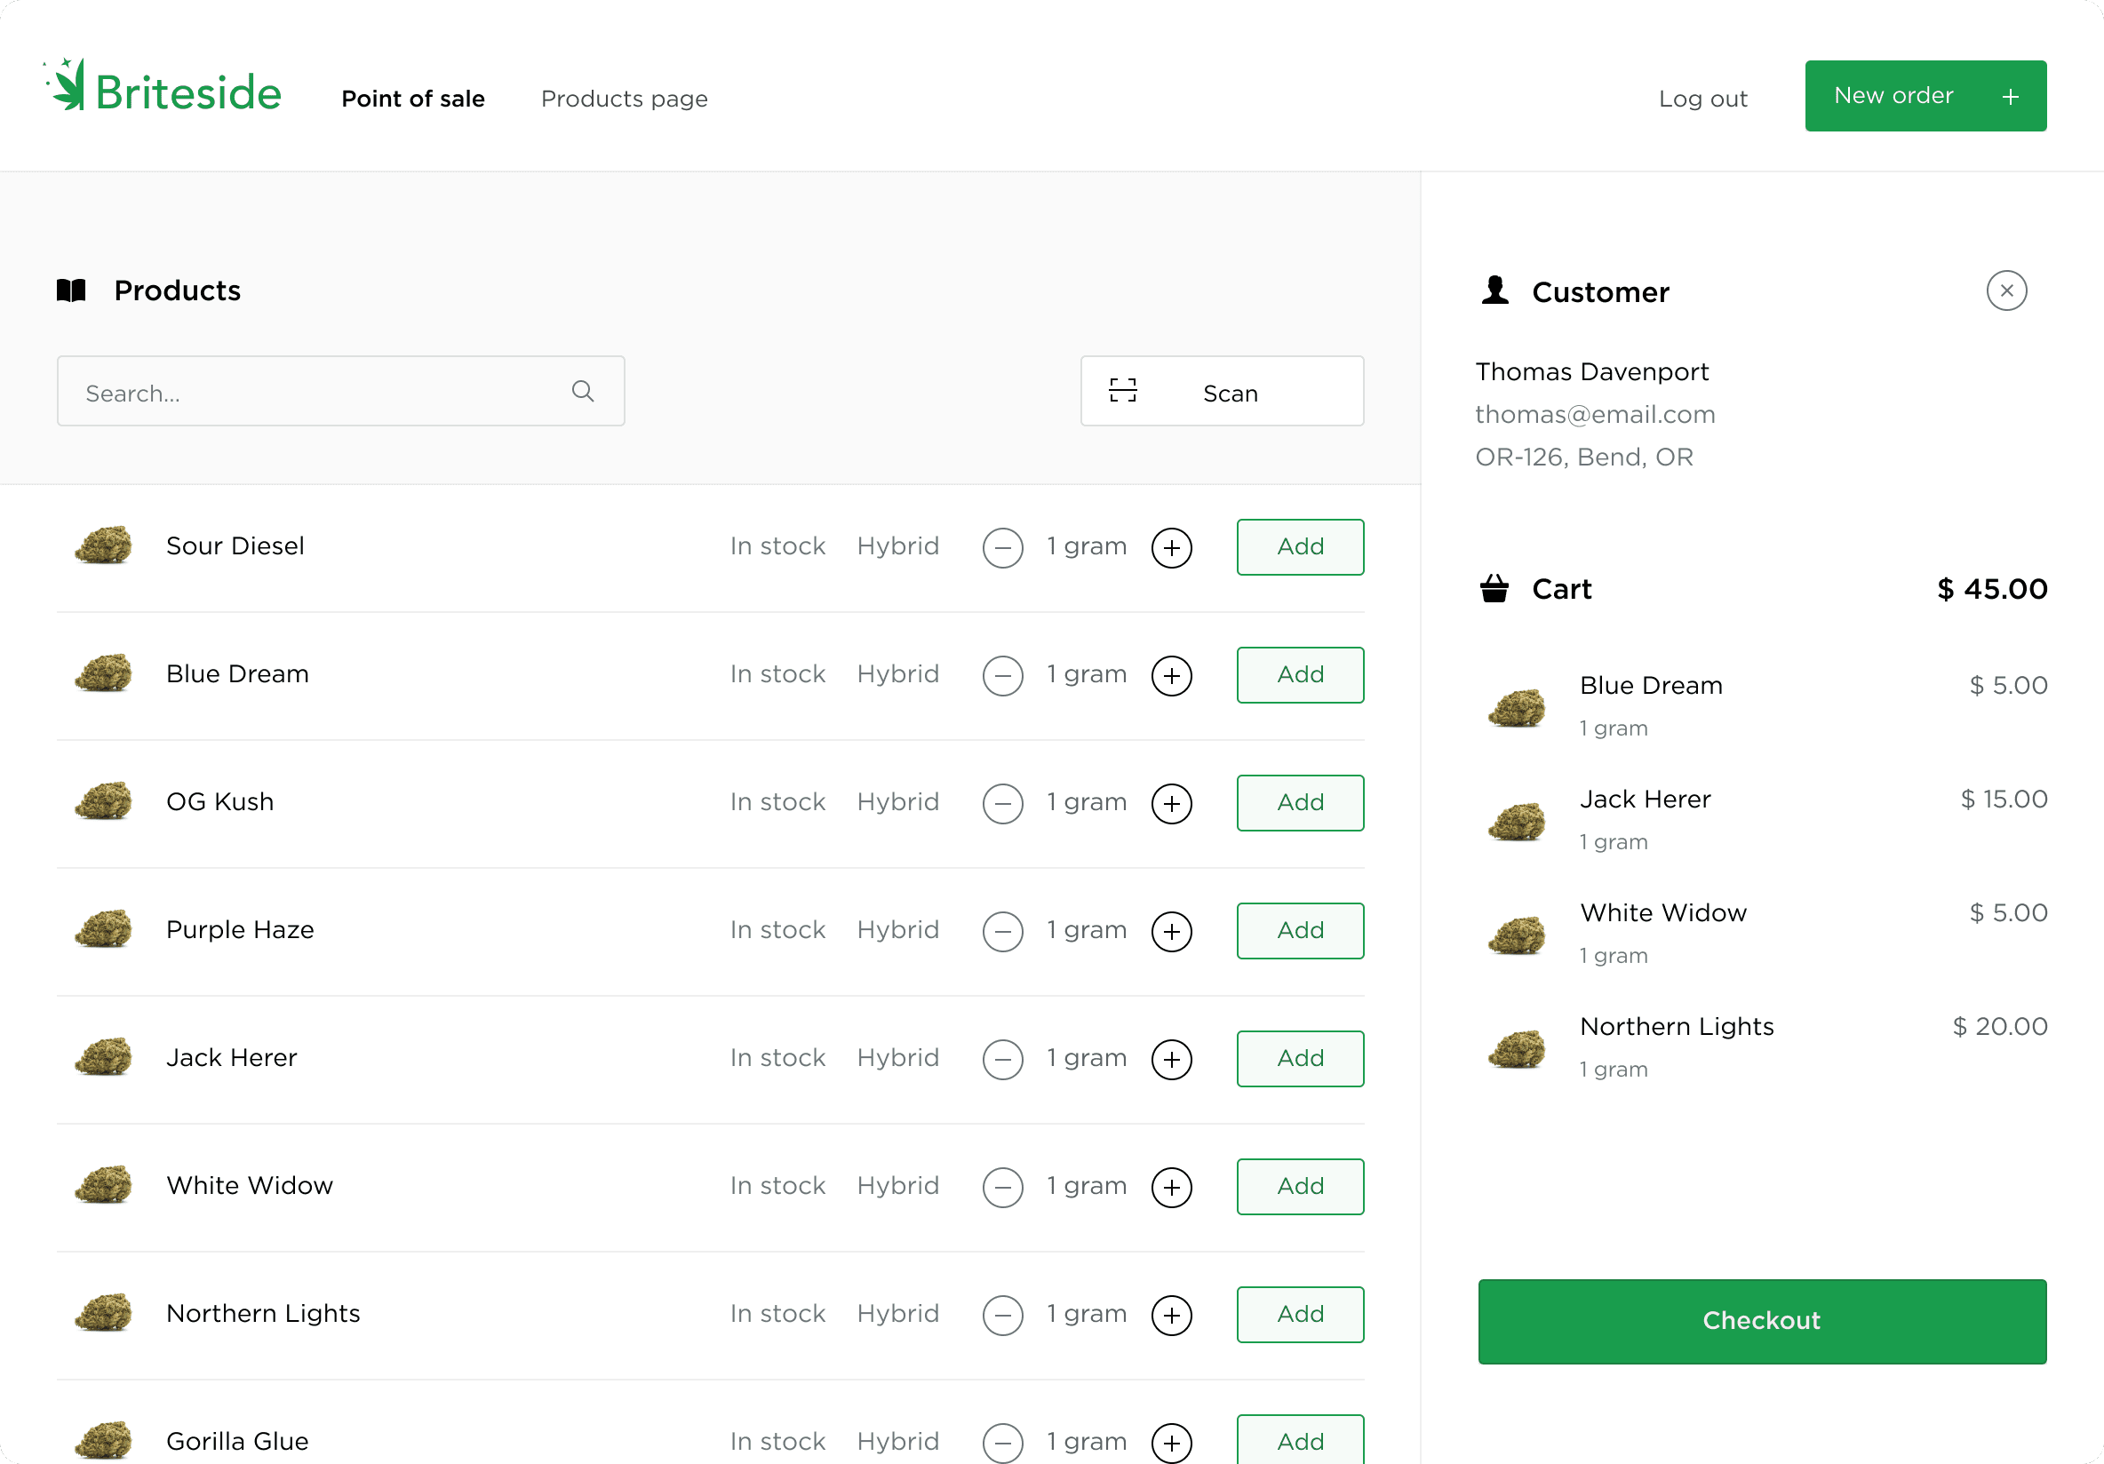Increase Northern Lights quantity with plus
The image size is (2104, 1464).
pos(1171,1316)
